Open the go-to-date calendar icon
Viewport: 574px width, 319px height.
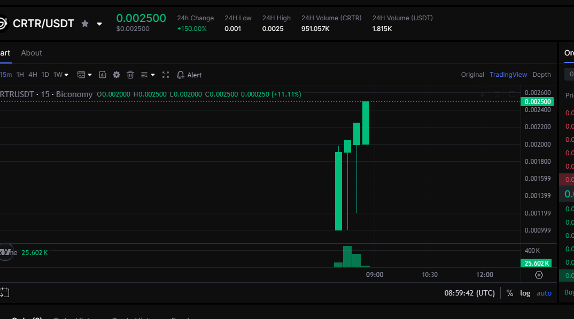click(x=4, y=293)
